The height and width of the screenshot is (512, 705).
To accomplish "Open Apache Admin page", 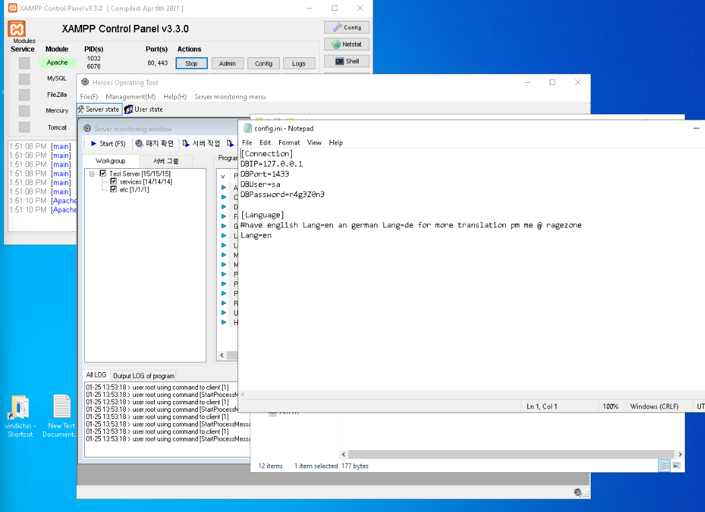I will click(x=227, y=63).
